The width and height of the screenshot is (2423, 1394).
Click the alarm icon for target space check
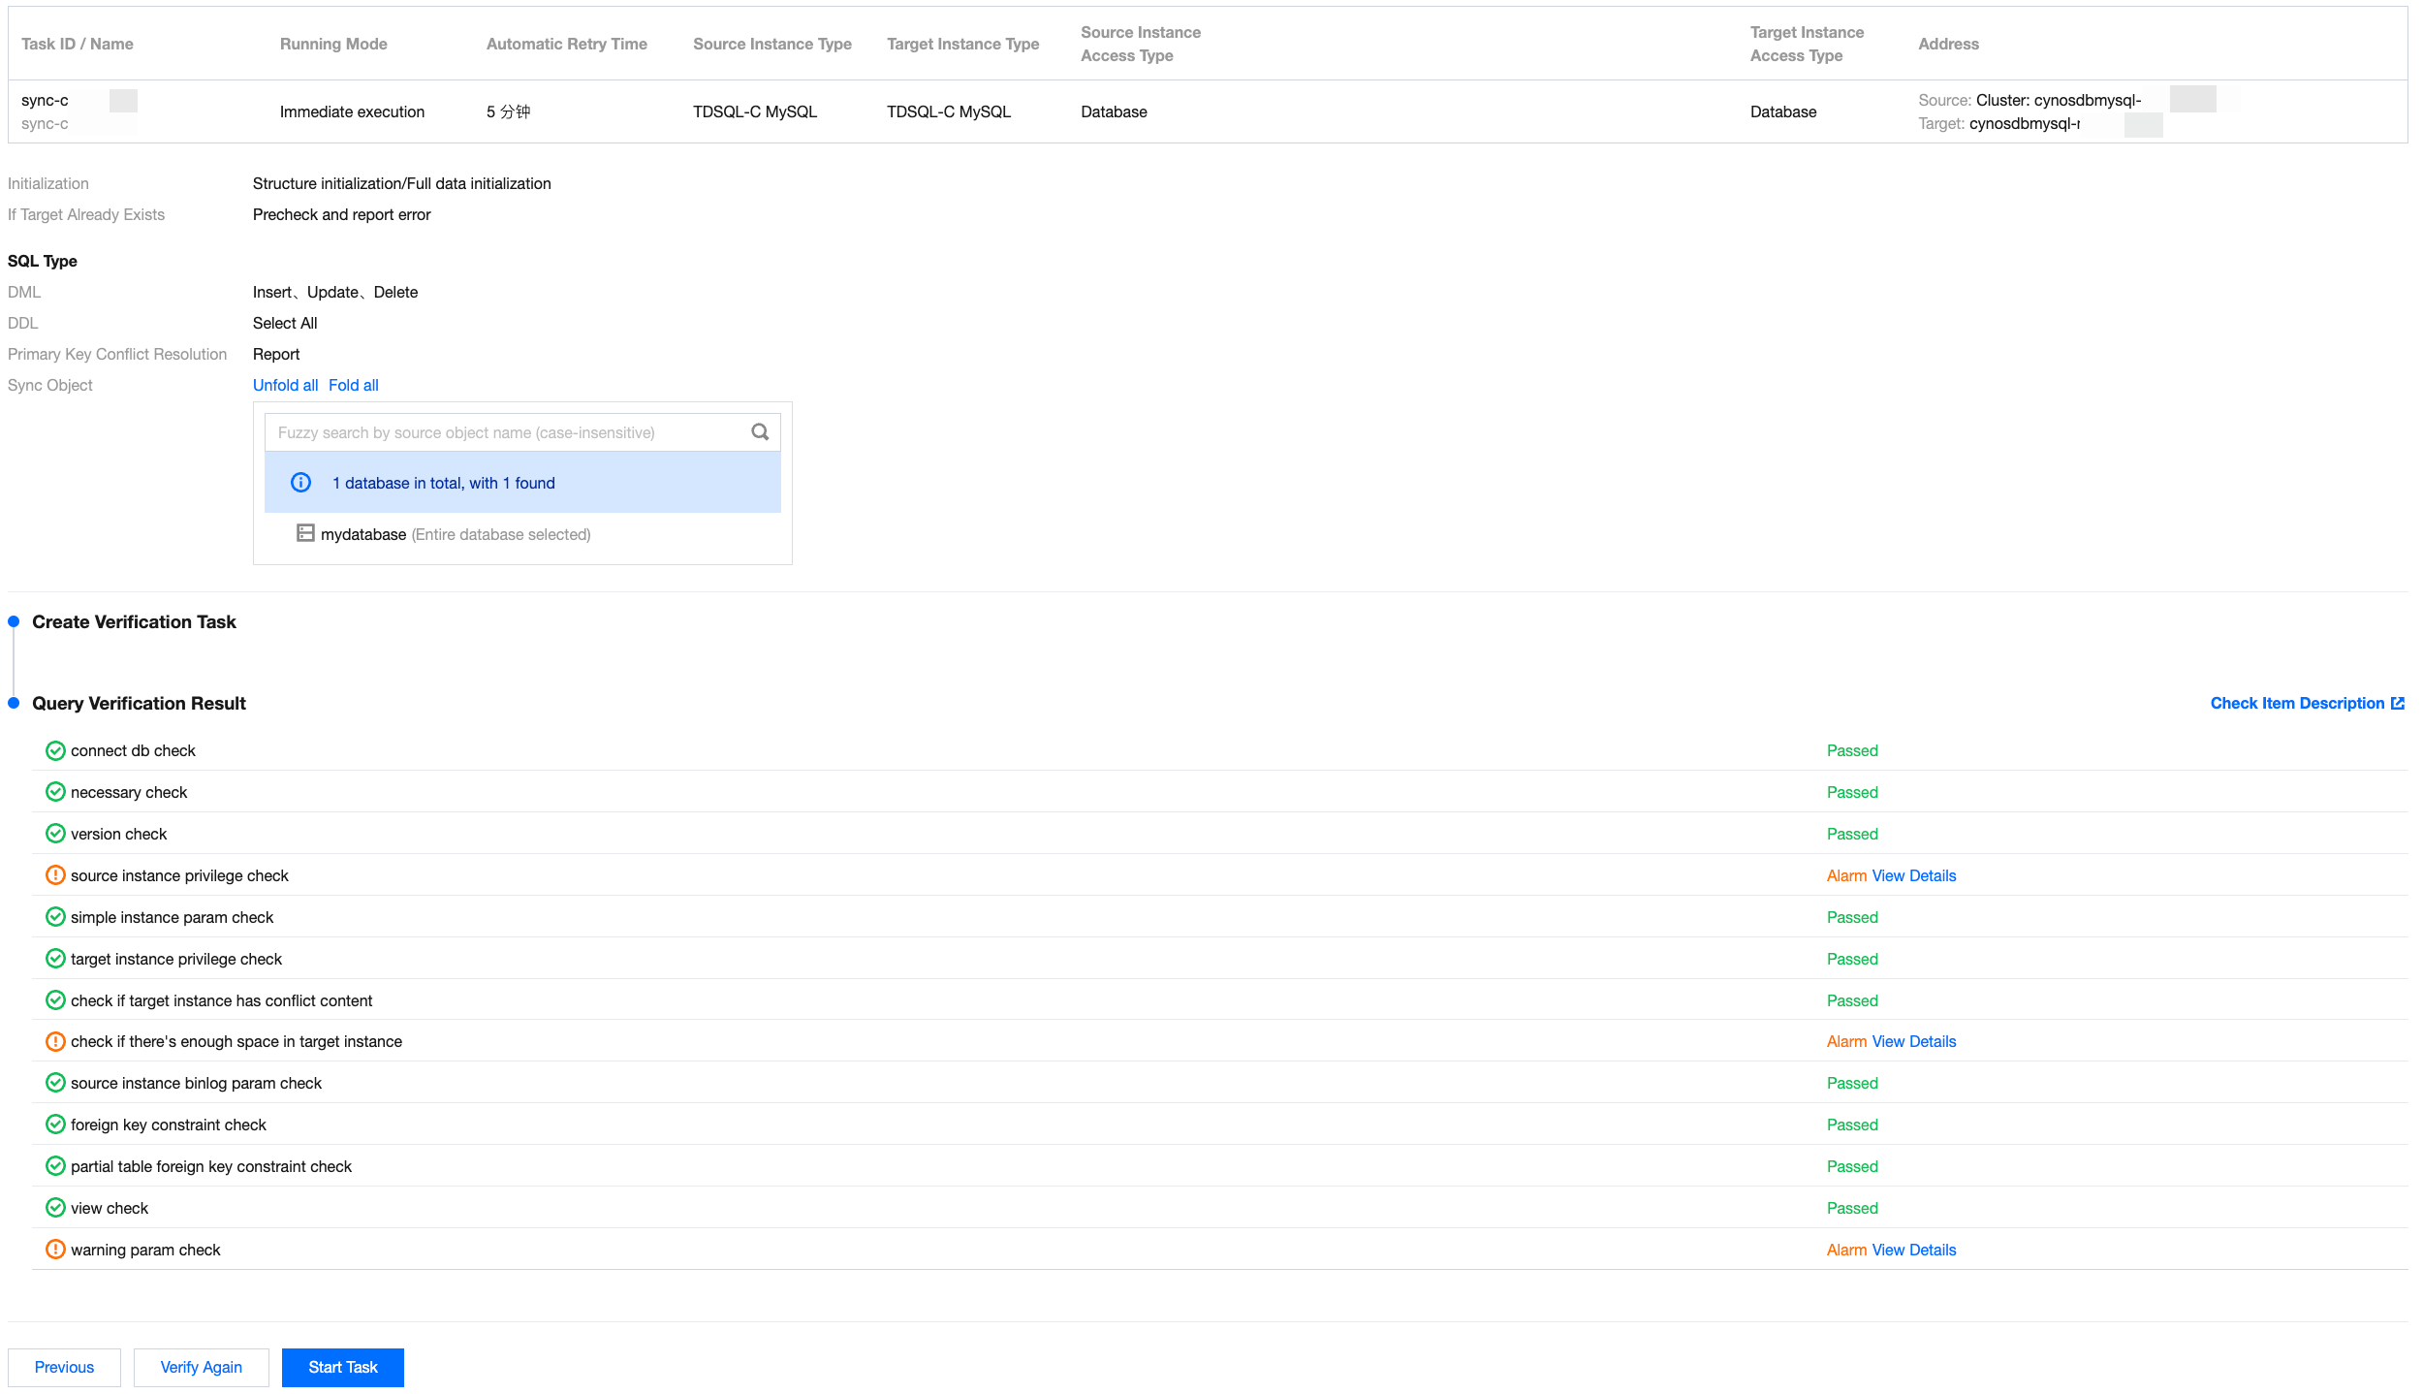(55, 1042)
